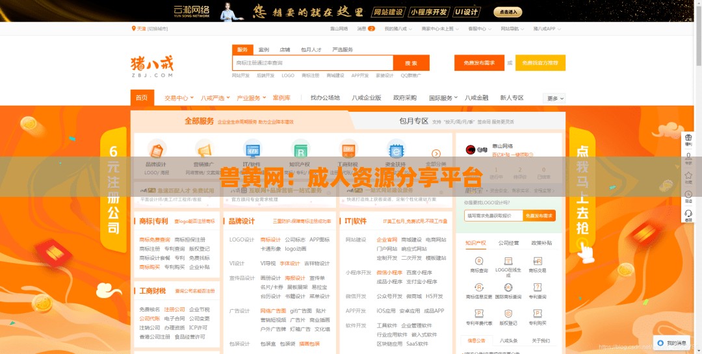Click the 营销推广 megaphone icon
Image resolution: width=702 pixels, height=354 pixels.
[205, 148]
